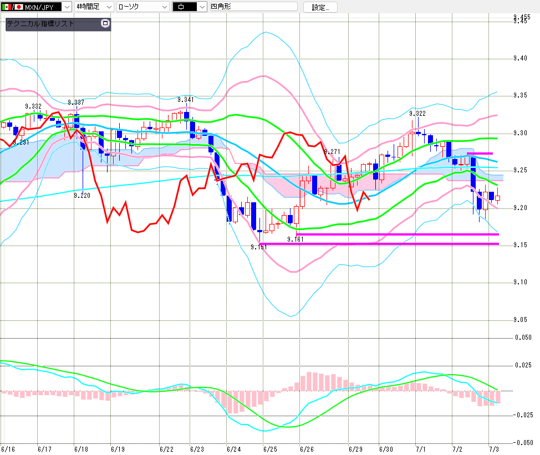Click the 9.271 price label
This screenshot has height=455, width=540.
(332, 152)
